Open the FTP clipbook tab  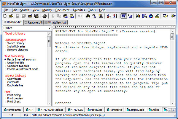tap(30, 110)
